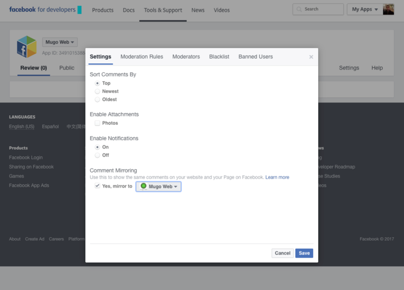Screen dimensions: 404x290
Task: Click the user profile avatar
Action: coord(388,10)
